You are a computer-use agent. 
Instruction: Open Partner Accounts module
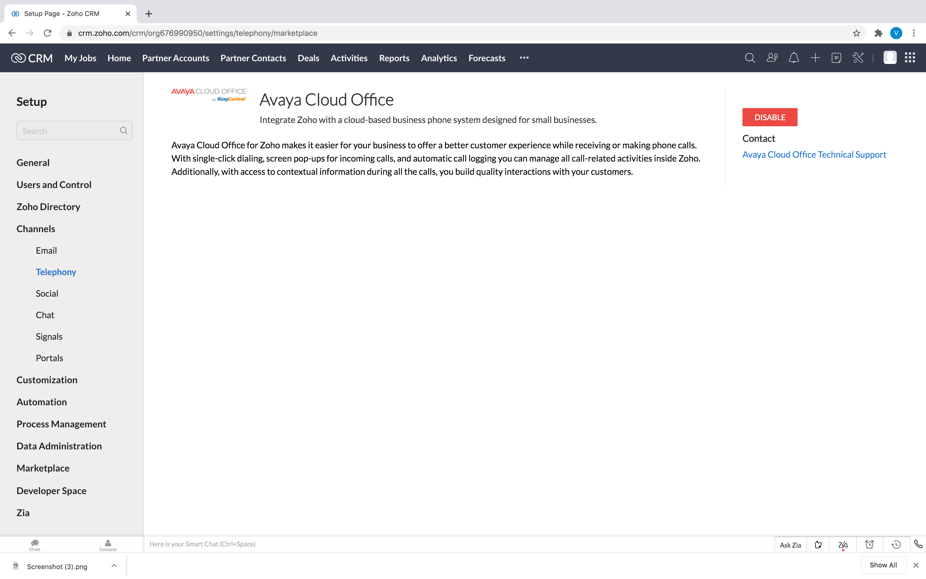pyautogui.click(x=176, y=58)
